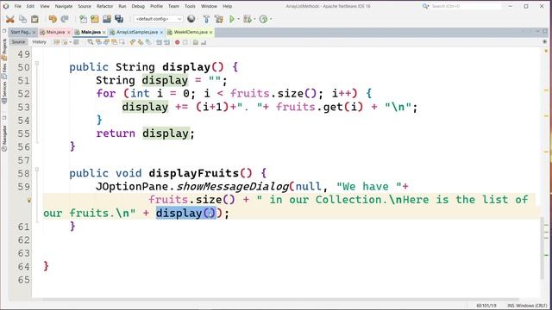552x310 pixels.
Task: Click showMessageDialog text on line 59
Action: [x=233, y=186]
